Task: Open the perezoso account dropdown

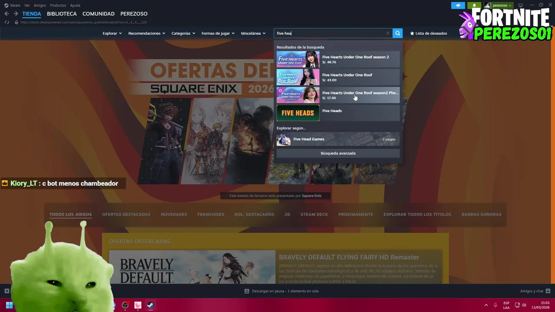Action: pos(502,5)
